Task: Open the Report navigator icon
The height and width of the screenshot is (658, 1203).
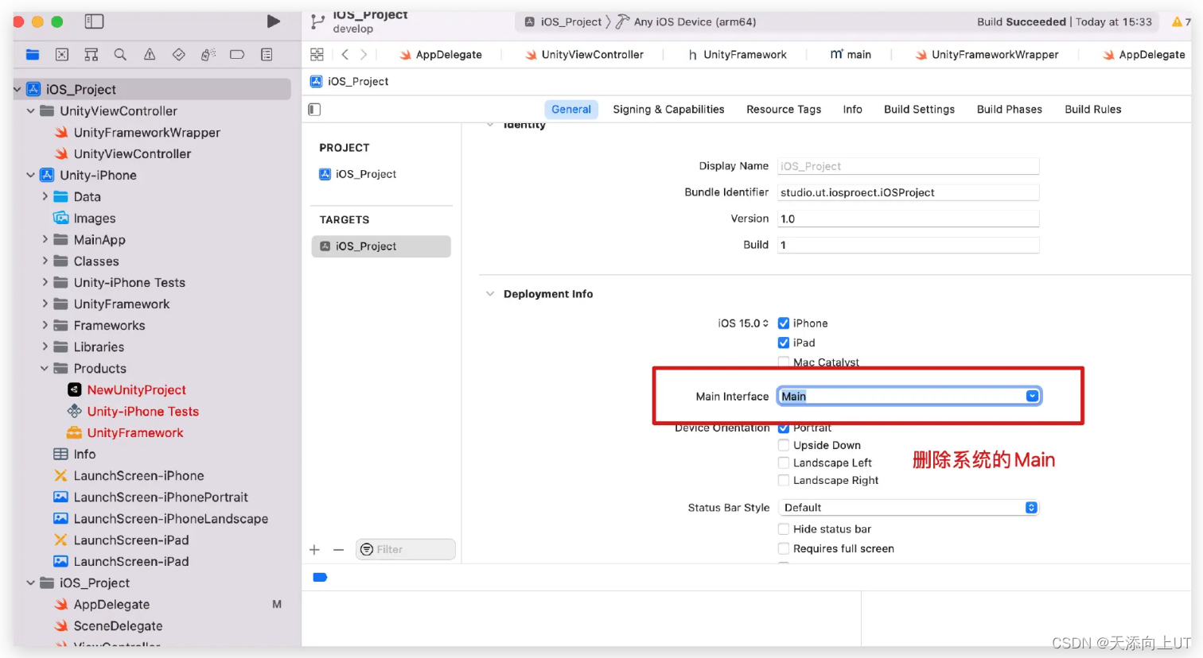Action: [267, 54]
